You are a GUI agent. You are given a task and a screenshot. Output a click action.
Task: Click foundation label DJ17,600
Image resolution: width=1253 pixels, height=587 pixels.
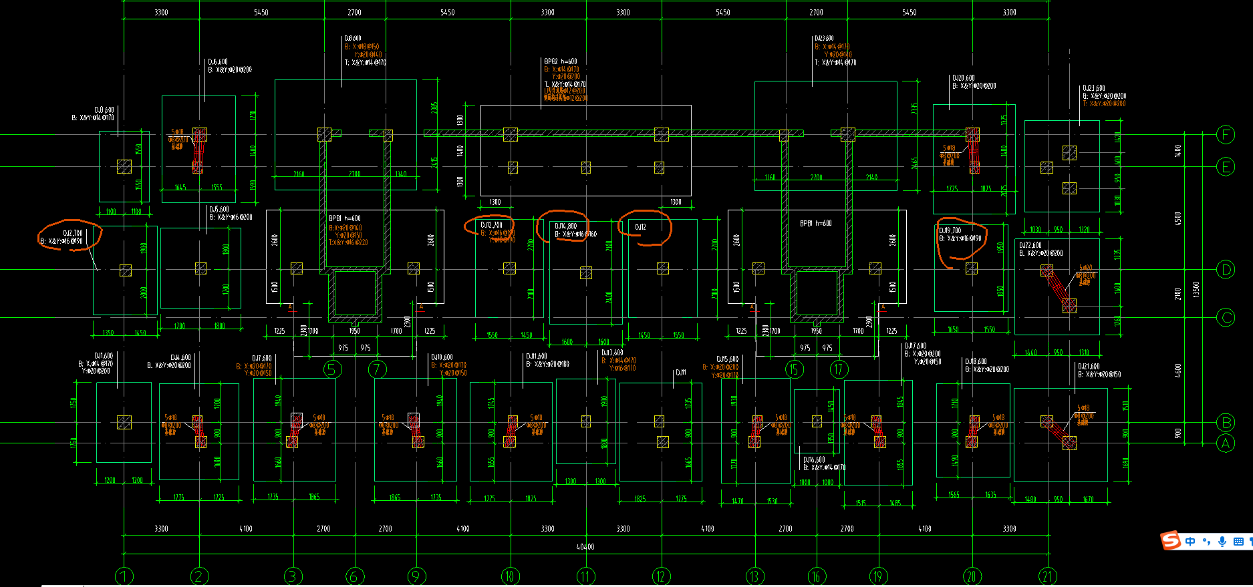[916, 346]
